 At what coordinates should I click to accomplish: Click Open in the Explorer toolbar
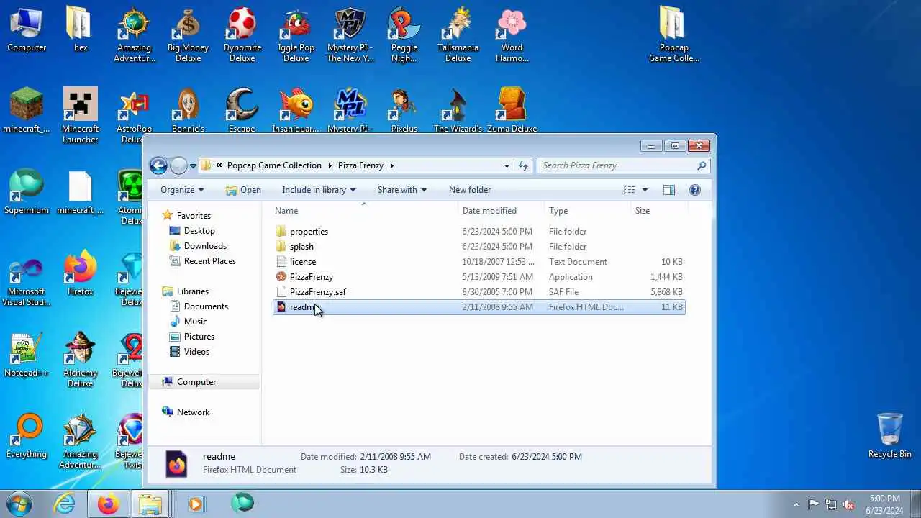tap(243, 190)
